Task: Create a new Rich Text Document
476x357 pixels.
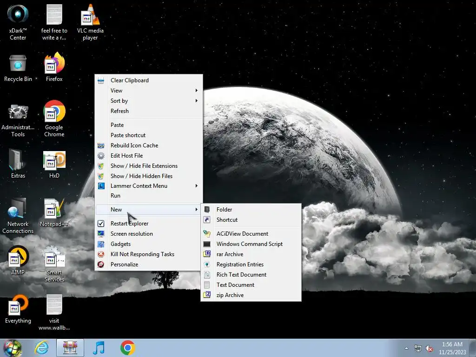Action: coord(251,275)
